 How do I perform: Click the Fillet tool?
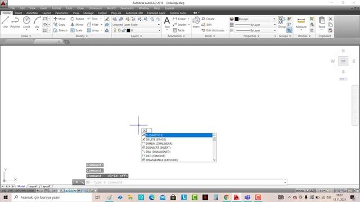(93, 25)
